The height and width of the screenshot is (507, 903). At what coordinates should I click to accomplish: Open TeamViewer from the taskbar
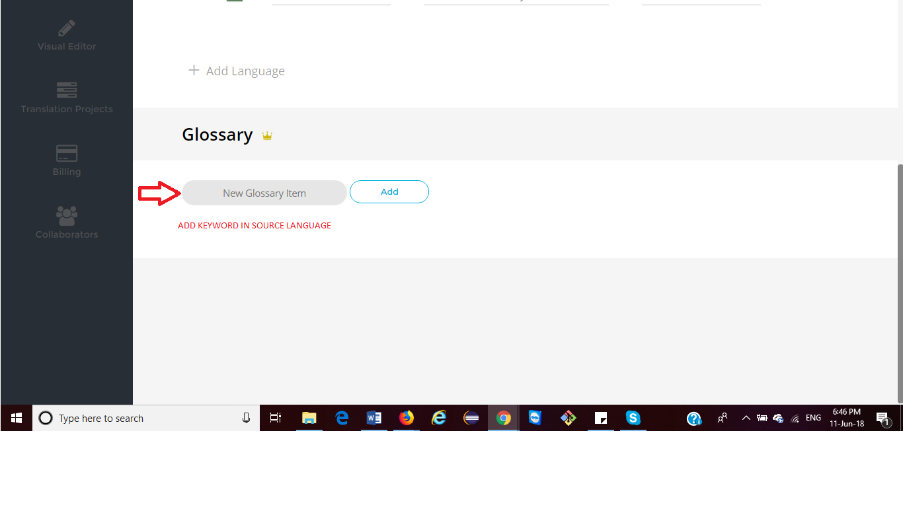click(x=535, y=418)
